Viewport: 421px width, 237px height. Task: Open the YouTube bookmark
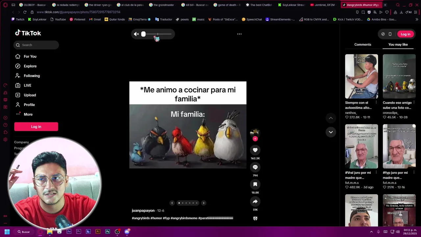58,19
